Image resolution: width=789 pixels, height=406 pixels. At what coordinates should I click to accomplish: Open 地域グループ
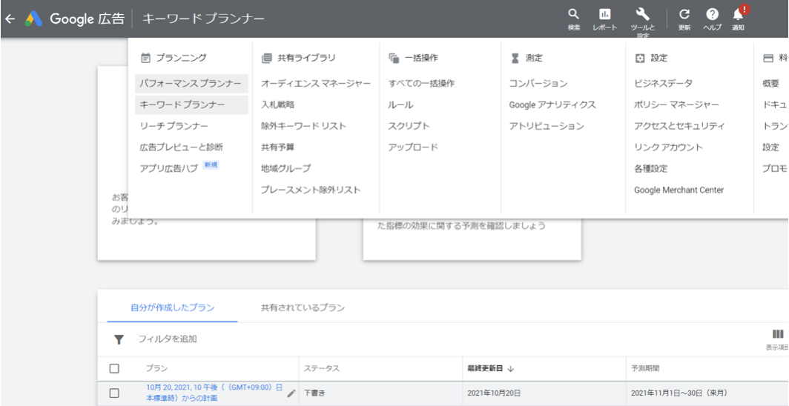285,168
